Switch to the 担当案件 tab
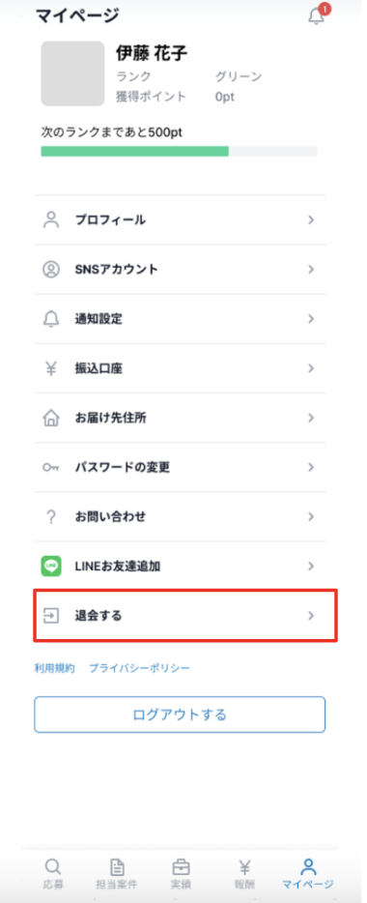 pyautogui.click(x=117, y=874)
